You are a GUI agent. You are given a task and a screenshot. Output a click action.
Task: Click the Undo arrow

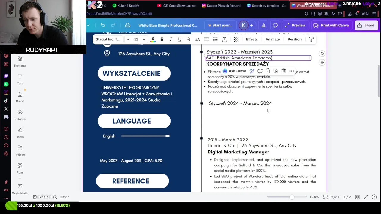tap(103, 25)
